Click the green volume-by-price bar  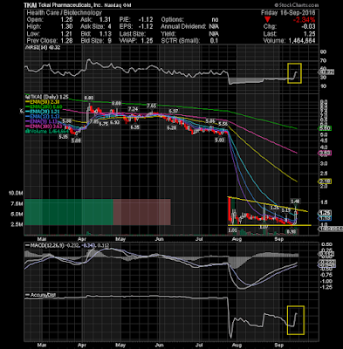tap(69, 212)
